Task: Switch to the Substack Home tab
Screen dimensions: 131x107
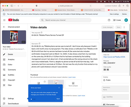Action: [x=65, y=10]
